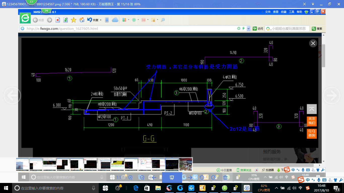
Task: Click the webpage vertical scrollbar
Action: click(324, 55)
